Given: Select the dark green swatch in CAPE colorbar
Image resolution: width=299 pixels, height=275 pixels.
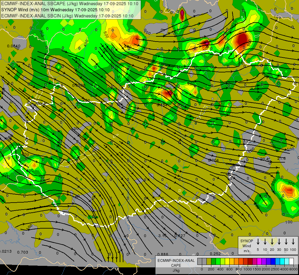Looking at the screenshot, I should click(213, 261).
